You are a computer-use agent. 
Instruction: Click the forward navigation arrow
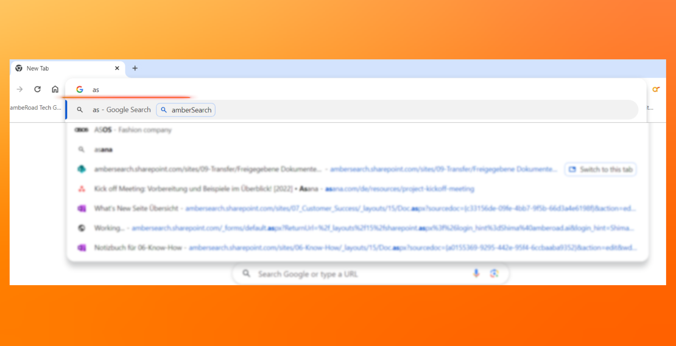20,89
